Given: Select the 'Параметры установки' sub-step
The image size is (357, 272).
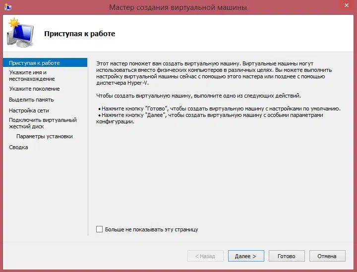Looking at the screenshot, I should click(45, 136).
